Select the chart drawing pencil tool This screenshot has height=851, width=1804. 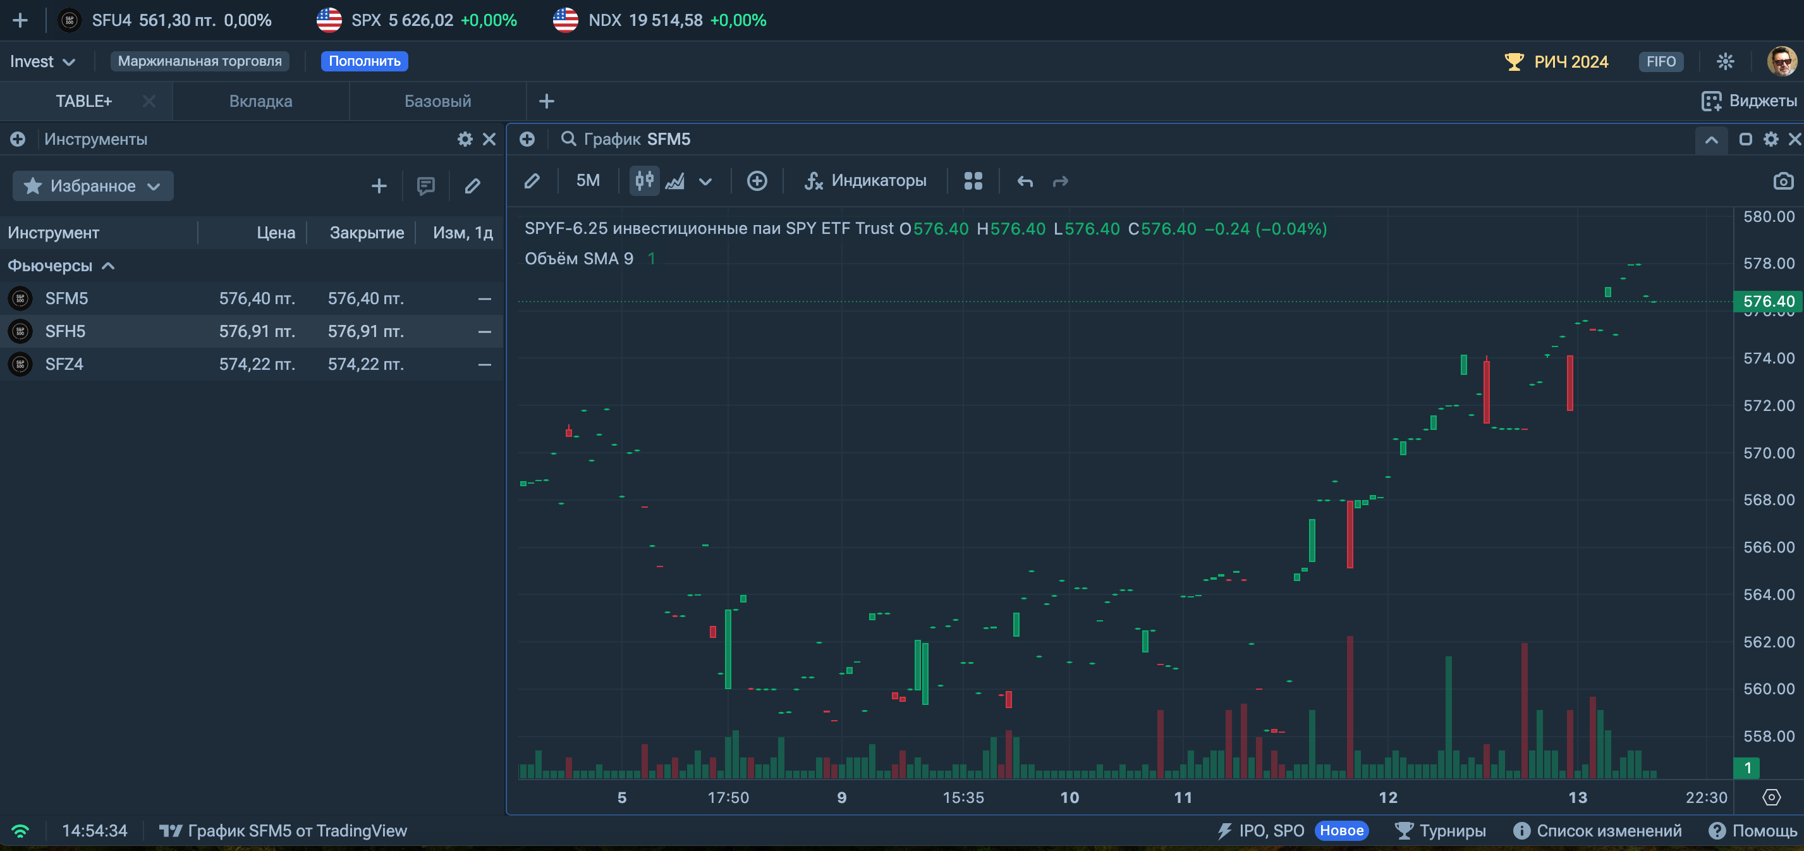(532, 181)
